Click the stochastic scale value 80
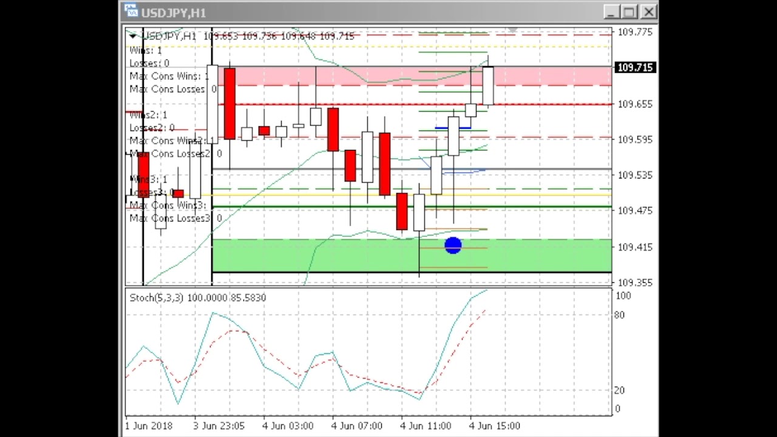 point(619,315)
